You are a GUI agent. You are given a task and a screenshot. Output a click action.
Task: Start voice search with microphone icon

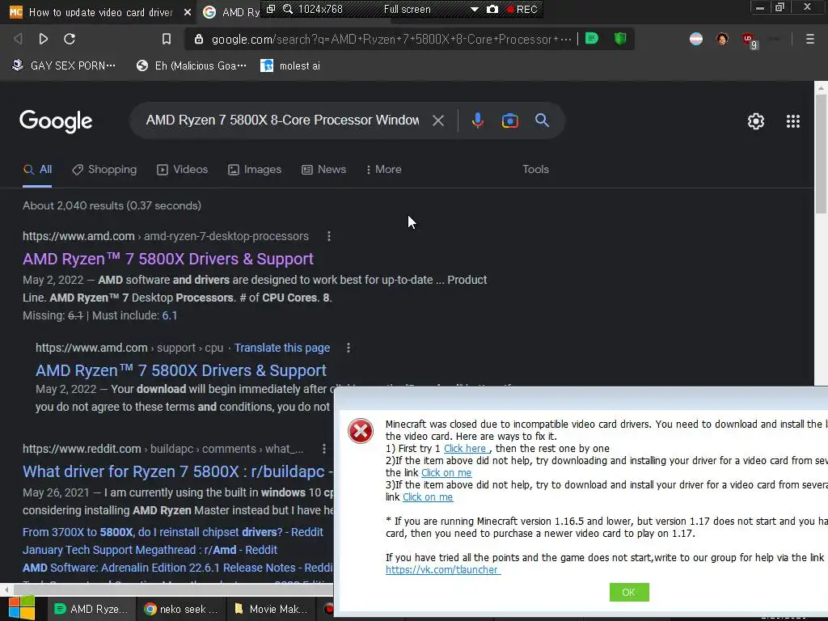pyautogui.click(x=477, y=120)
